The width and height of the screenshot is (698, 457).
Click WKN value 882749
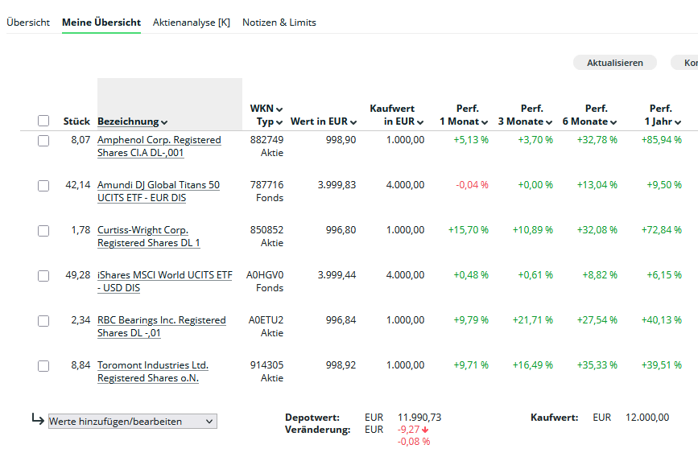266,140
